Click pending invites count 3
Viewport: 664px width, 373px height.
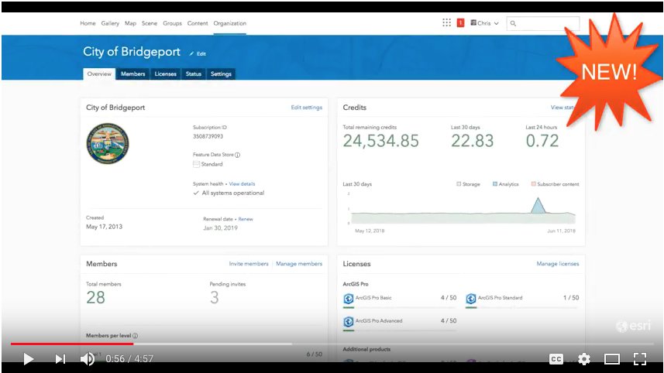(215, 298)
